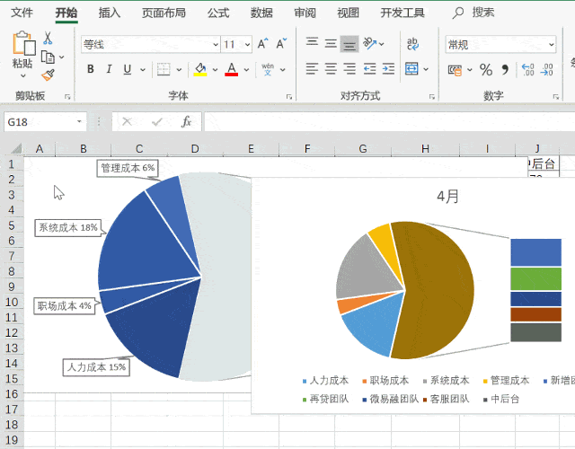Expand copy options arrow
Screen dimensions: 575x449
click(x=61, y=57)
